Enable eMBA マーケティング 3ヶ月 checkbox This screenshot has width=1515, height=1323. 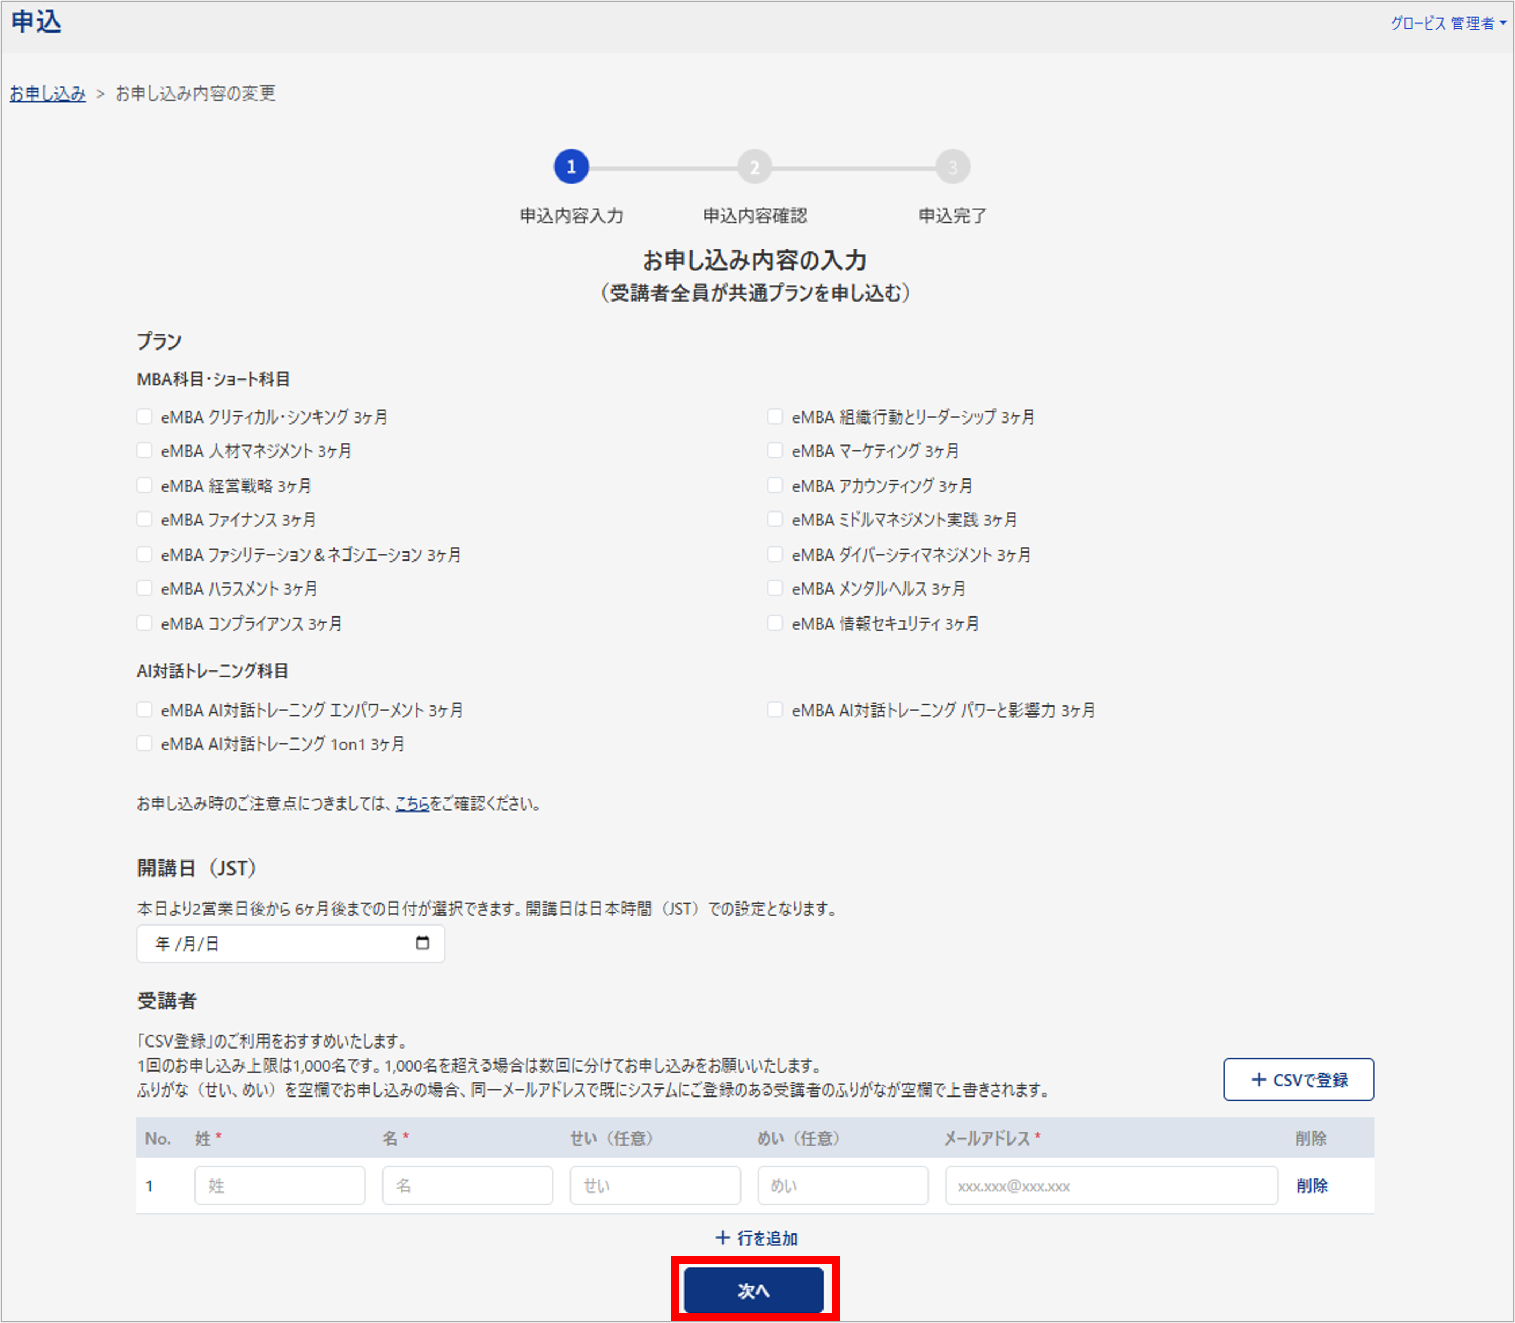(x=775, y=450)
